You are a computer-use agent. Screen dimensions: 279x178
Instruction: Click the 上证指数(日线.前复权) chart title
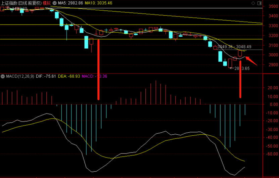[21, 3]
